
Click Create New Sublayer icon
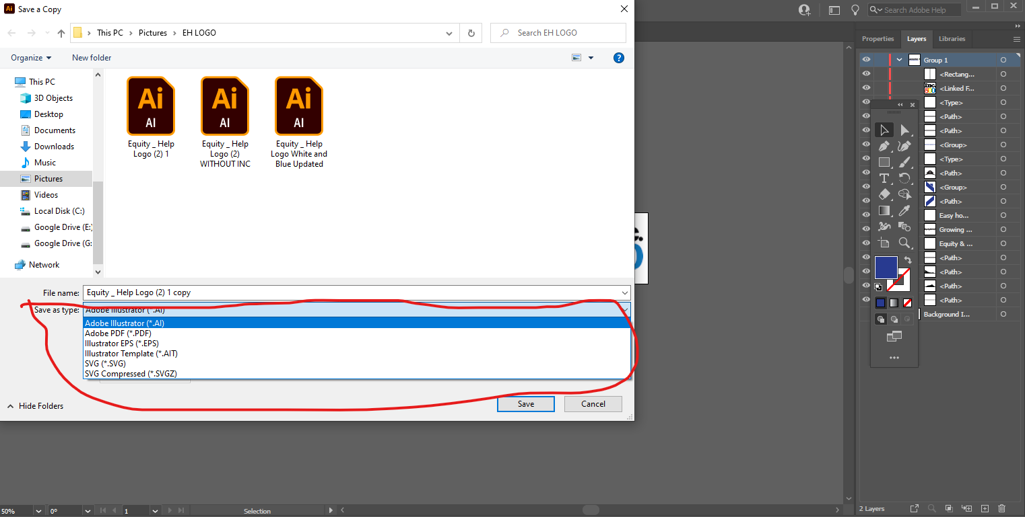click(x=967, y=509)
